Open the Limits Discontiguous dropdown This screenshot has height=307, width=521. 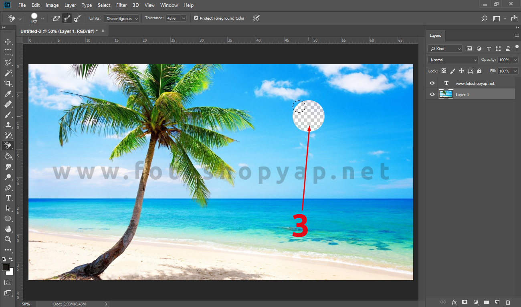tap(121, 18)
